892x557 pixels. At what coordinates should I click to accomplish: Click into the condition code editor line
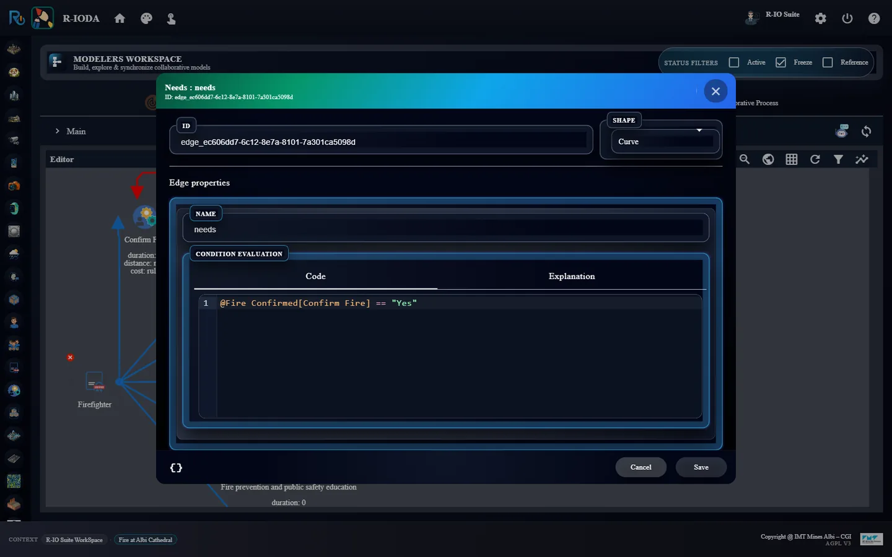coord(459,303)
